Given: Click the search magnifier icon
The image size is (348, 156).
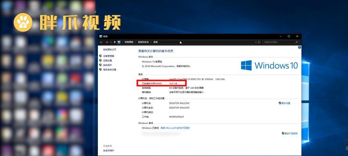Looking at the screenshot, I should click(x=296, y=42).
